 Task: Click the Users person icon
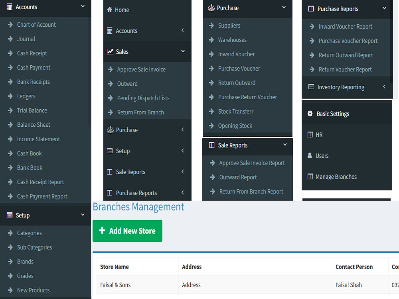[310, 155]
